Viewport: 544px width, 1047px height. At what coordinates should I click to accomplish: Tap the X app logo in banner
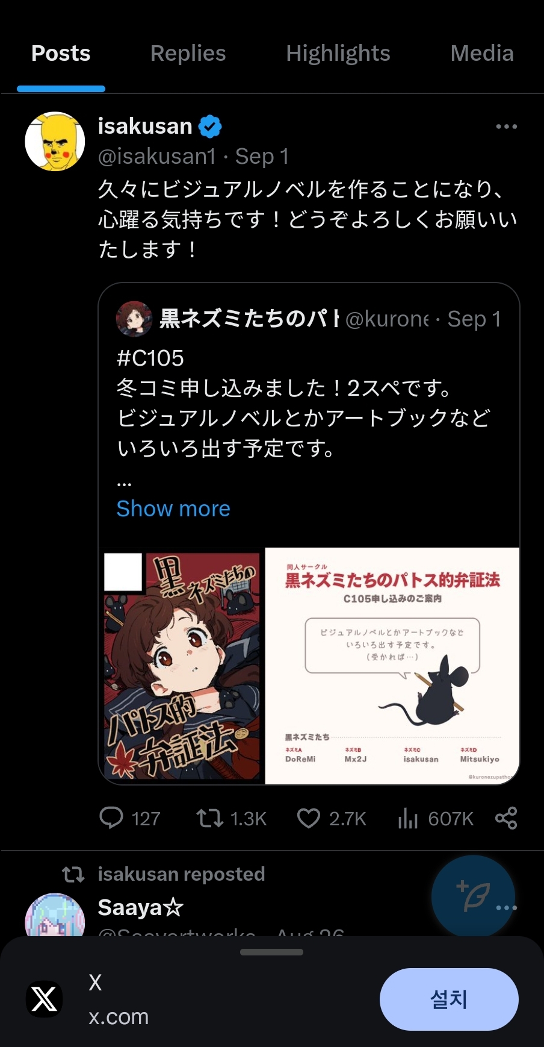45,999
